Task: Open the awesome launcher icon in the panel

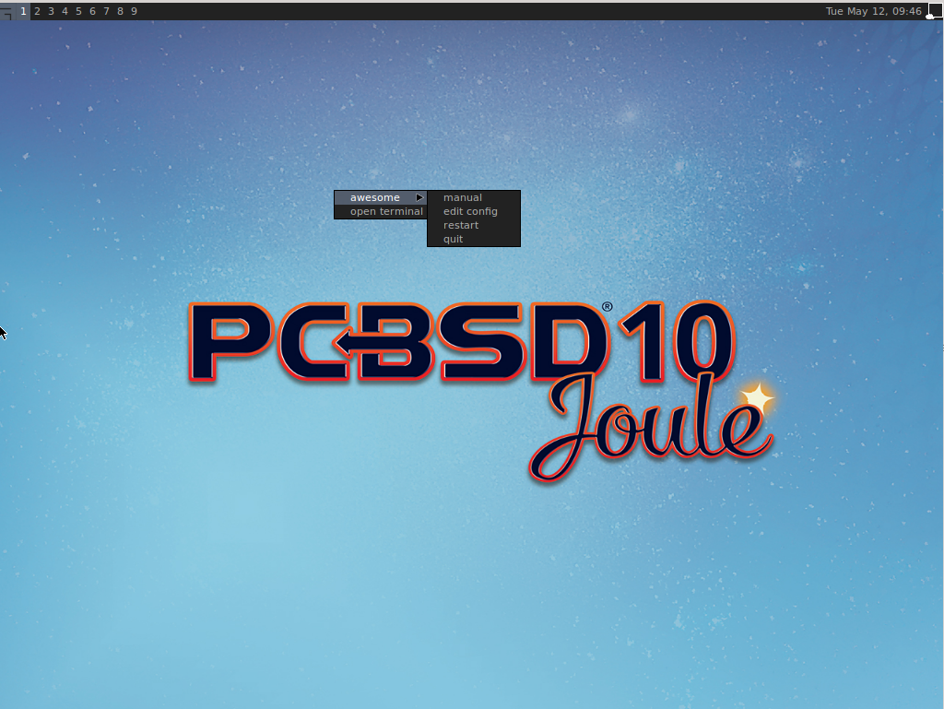Action: tap(6, 11)
